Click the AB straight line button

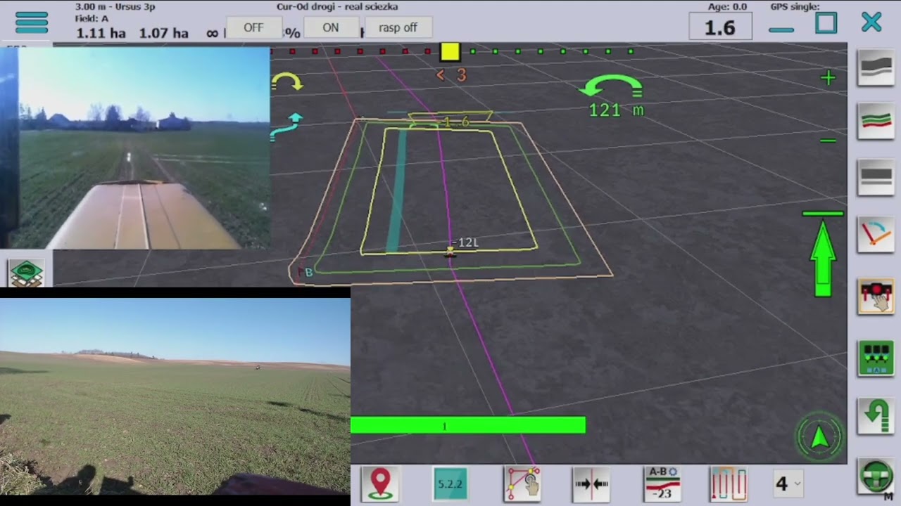click(876, 176)
